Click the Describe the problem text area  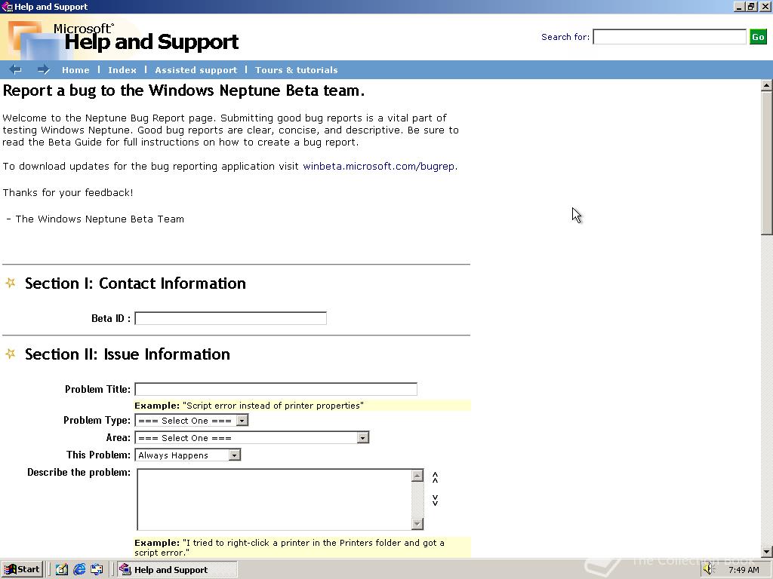(x=274, y=499)
